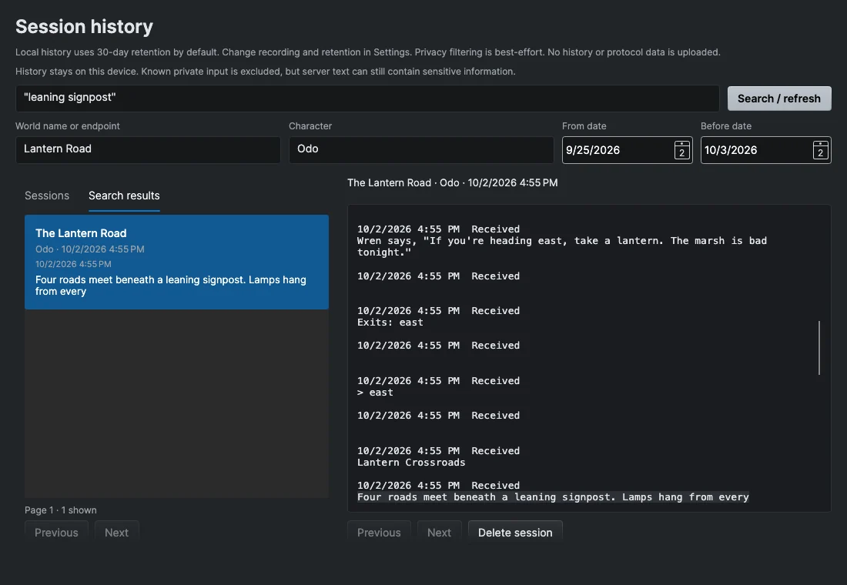Click the Before date field showing 10/3/2026
The image size is (847, 585).
(766, 149)
